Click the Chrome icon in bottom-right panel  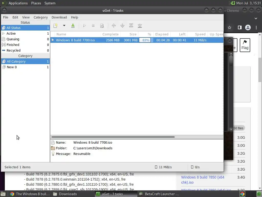(242, 194)
